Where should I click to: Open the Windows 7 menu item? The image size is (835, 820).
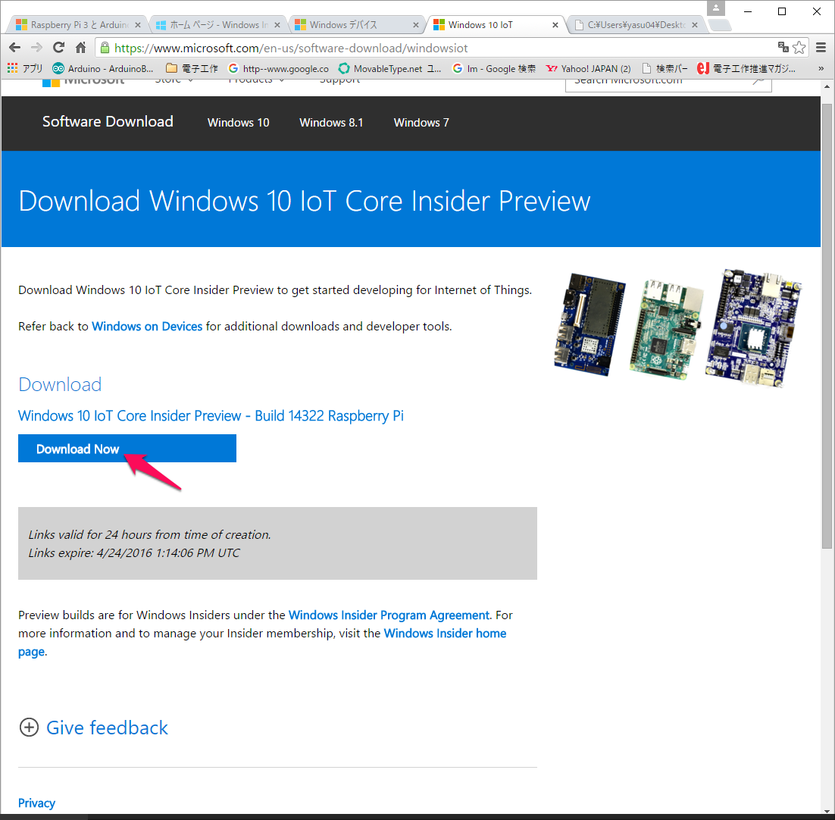click(421, 123)
